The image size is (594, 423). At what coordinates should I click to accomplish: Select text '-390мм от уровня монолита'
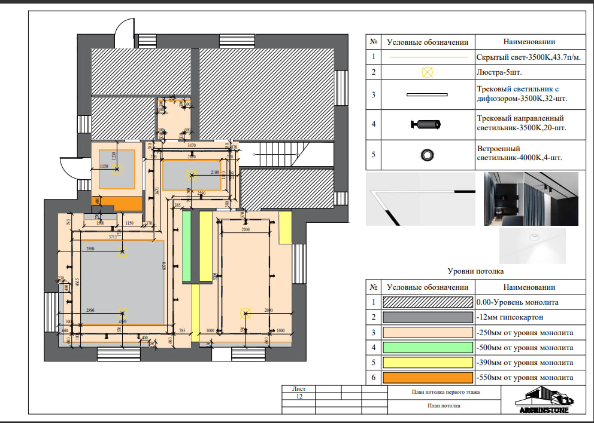pos(525,363)
